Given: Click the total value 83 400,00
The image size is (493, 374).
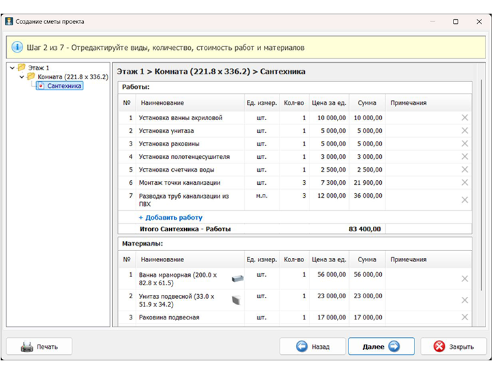Looking at the screenshot, I should click(x=365, y=229).
